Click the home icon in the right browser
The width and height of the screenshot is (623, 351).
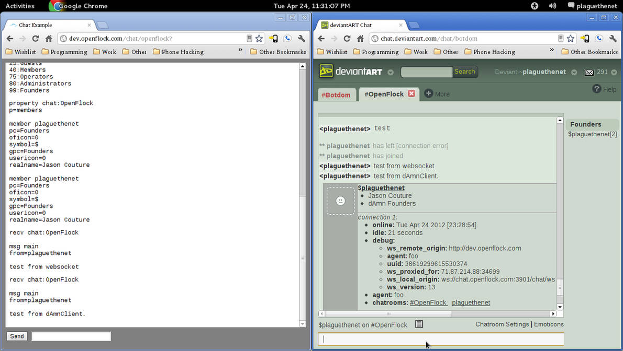359,38
